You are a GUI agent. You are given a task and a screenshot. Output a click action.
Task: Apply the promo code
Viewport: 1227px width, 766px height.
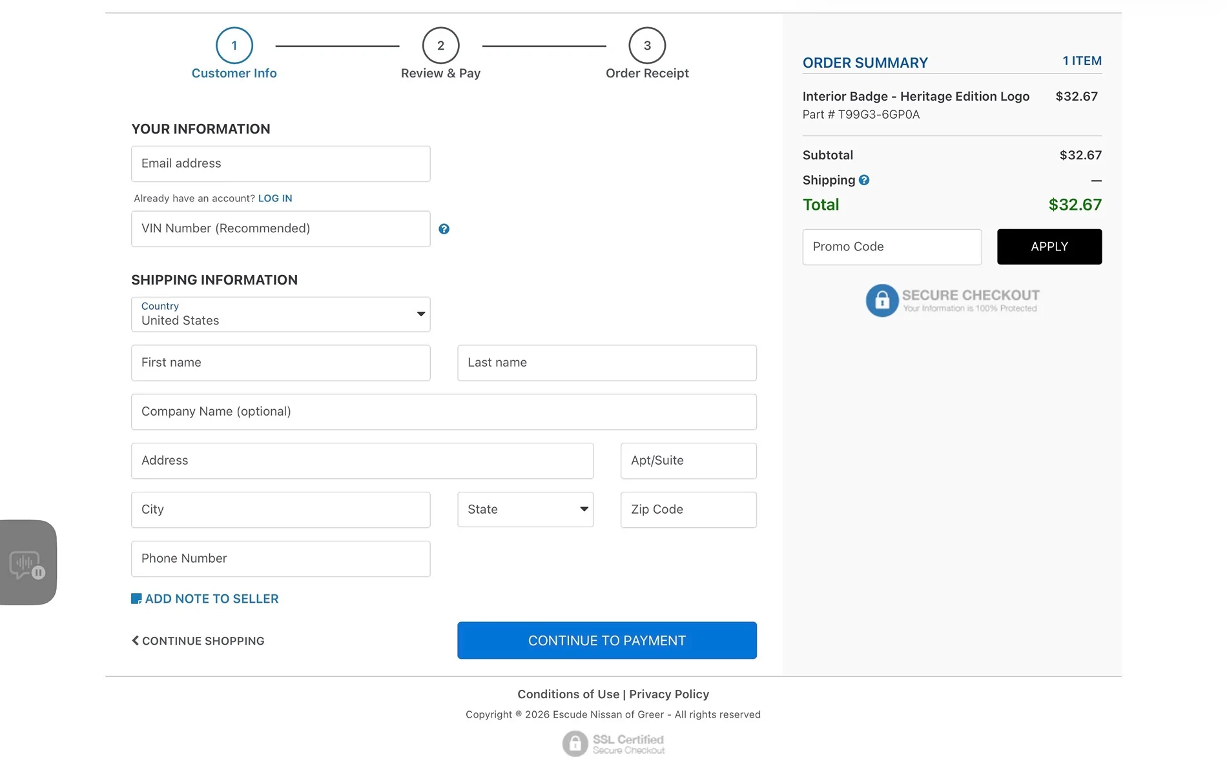(1049, 247)
